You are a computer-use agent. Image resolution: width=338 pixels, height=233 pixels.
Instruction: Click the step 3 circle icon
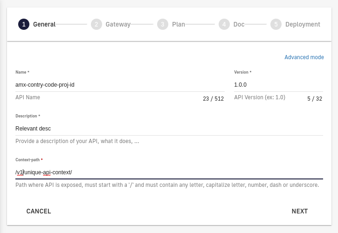[x=163, y=24]
